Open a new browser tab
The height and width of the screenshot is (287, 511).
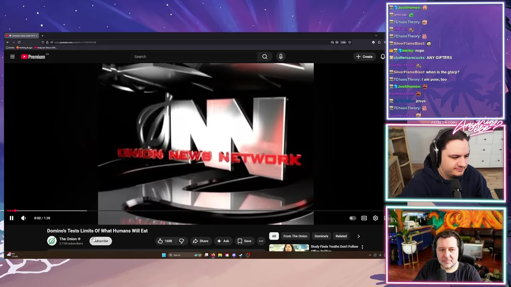coord(42,35)
